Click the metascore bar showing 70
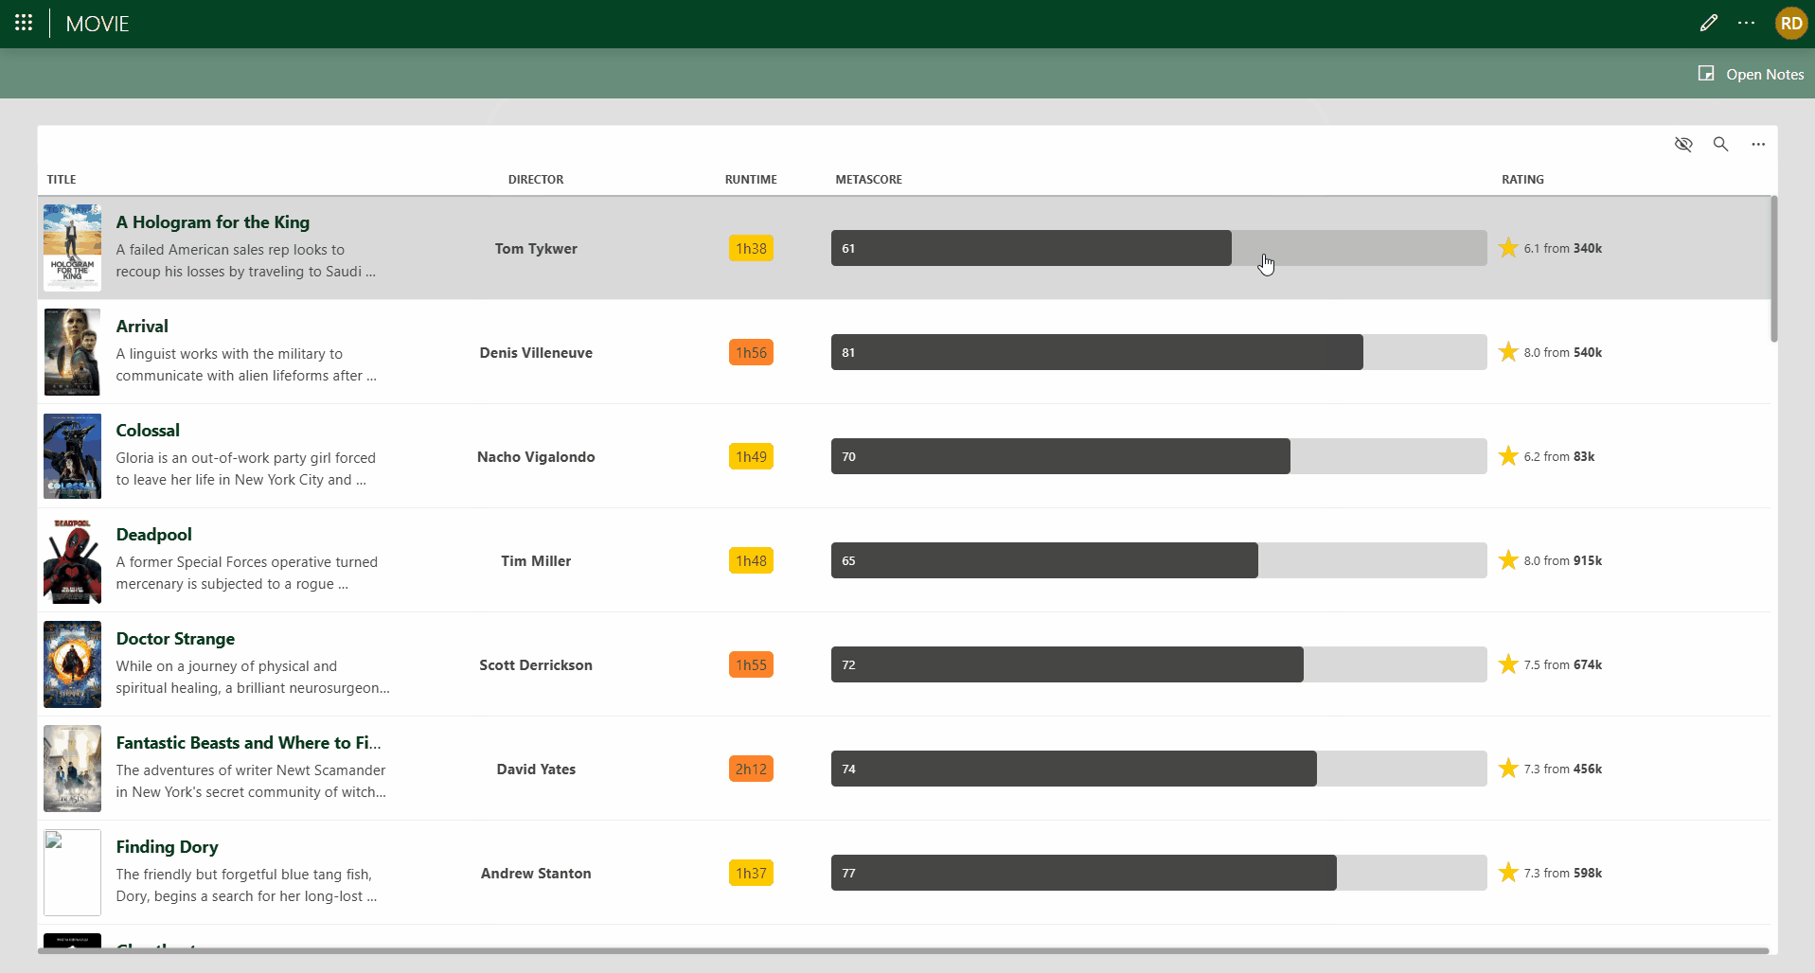 [x=1159, y=456]
